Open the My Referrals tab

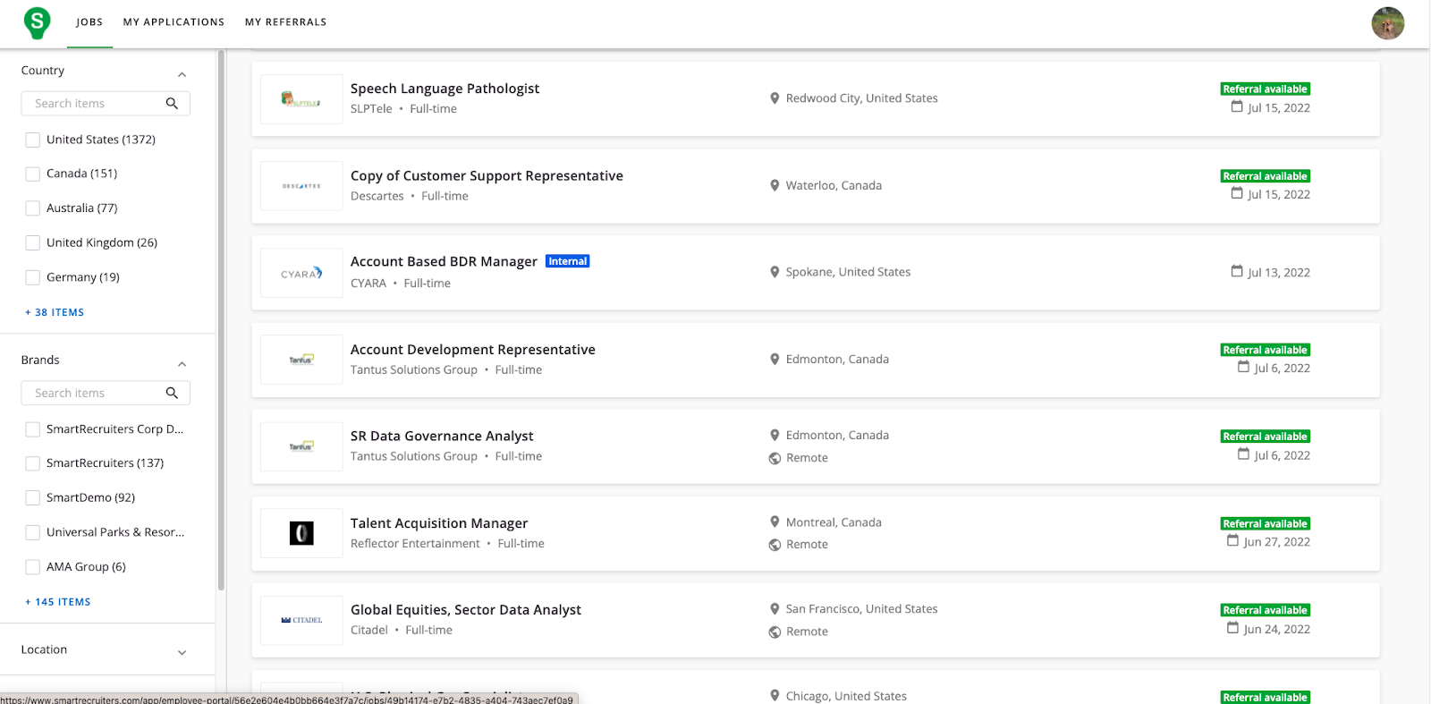285,22
